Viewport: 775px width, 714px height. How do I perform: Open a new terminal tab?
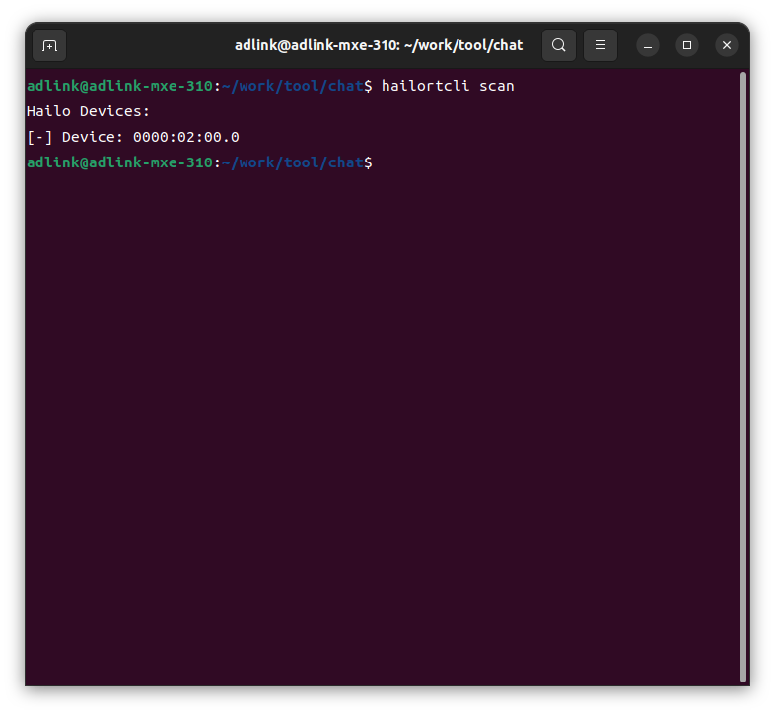[x=49, y=45]
